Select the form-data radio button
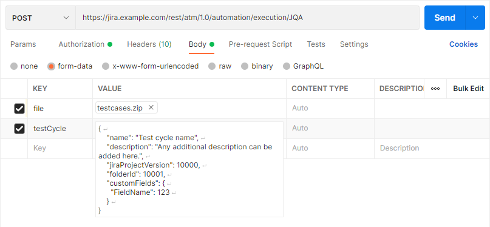This screenshot has width=490, height=227. click(x=51, y=66)
